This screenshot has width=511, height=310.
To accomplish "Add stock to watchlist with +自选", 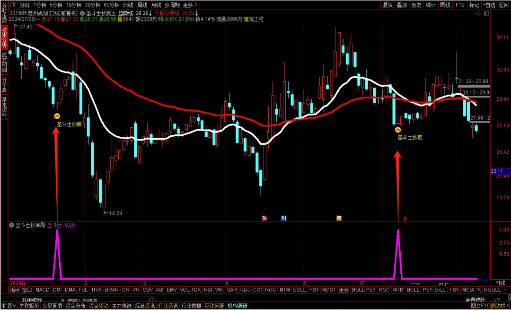I will point(489,5).
